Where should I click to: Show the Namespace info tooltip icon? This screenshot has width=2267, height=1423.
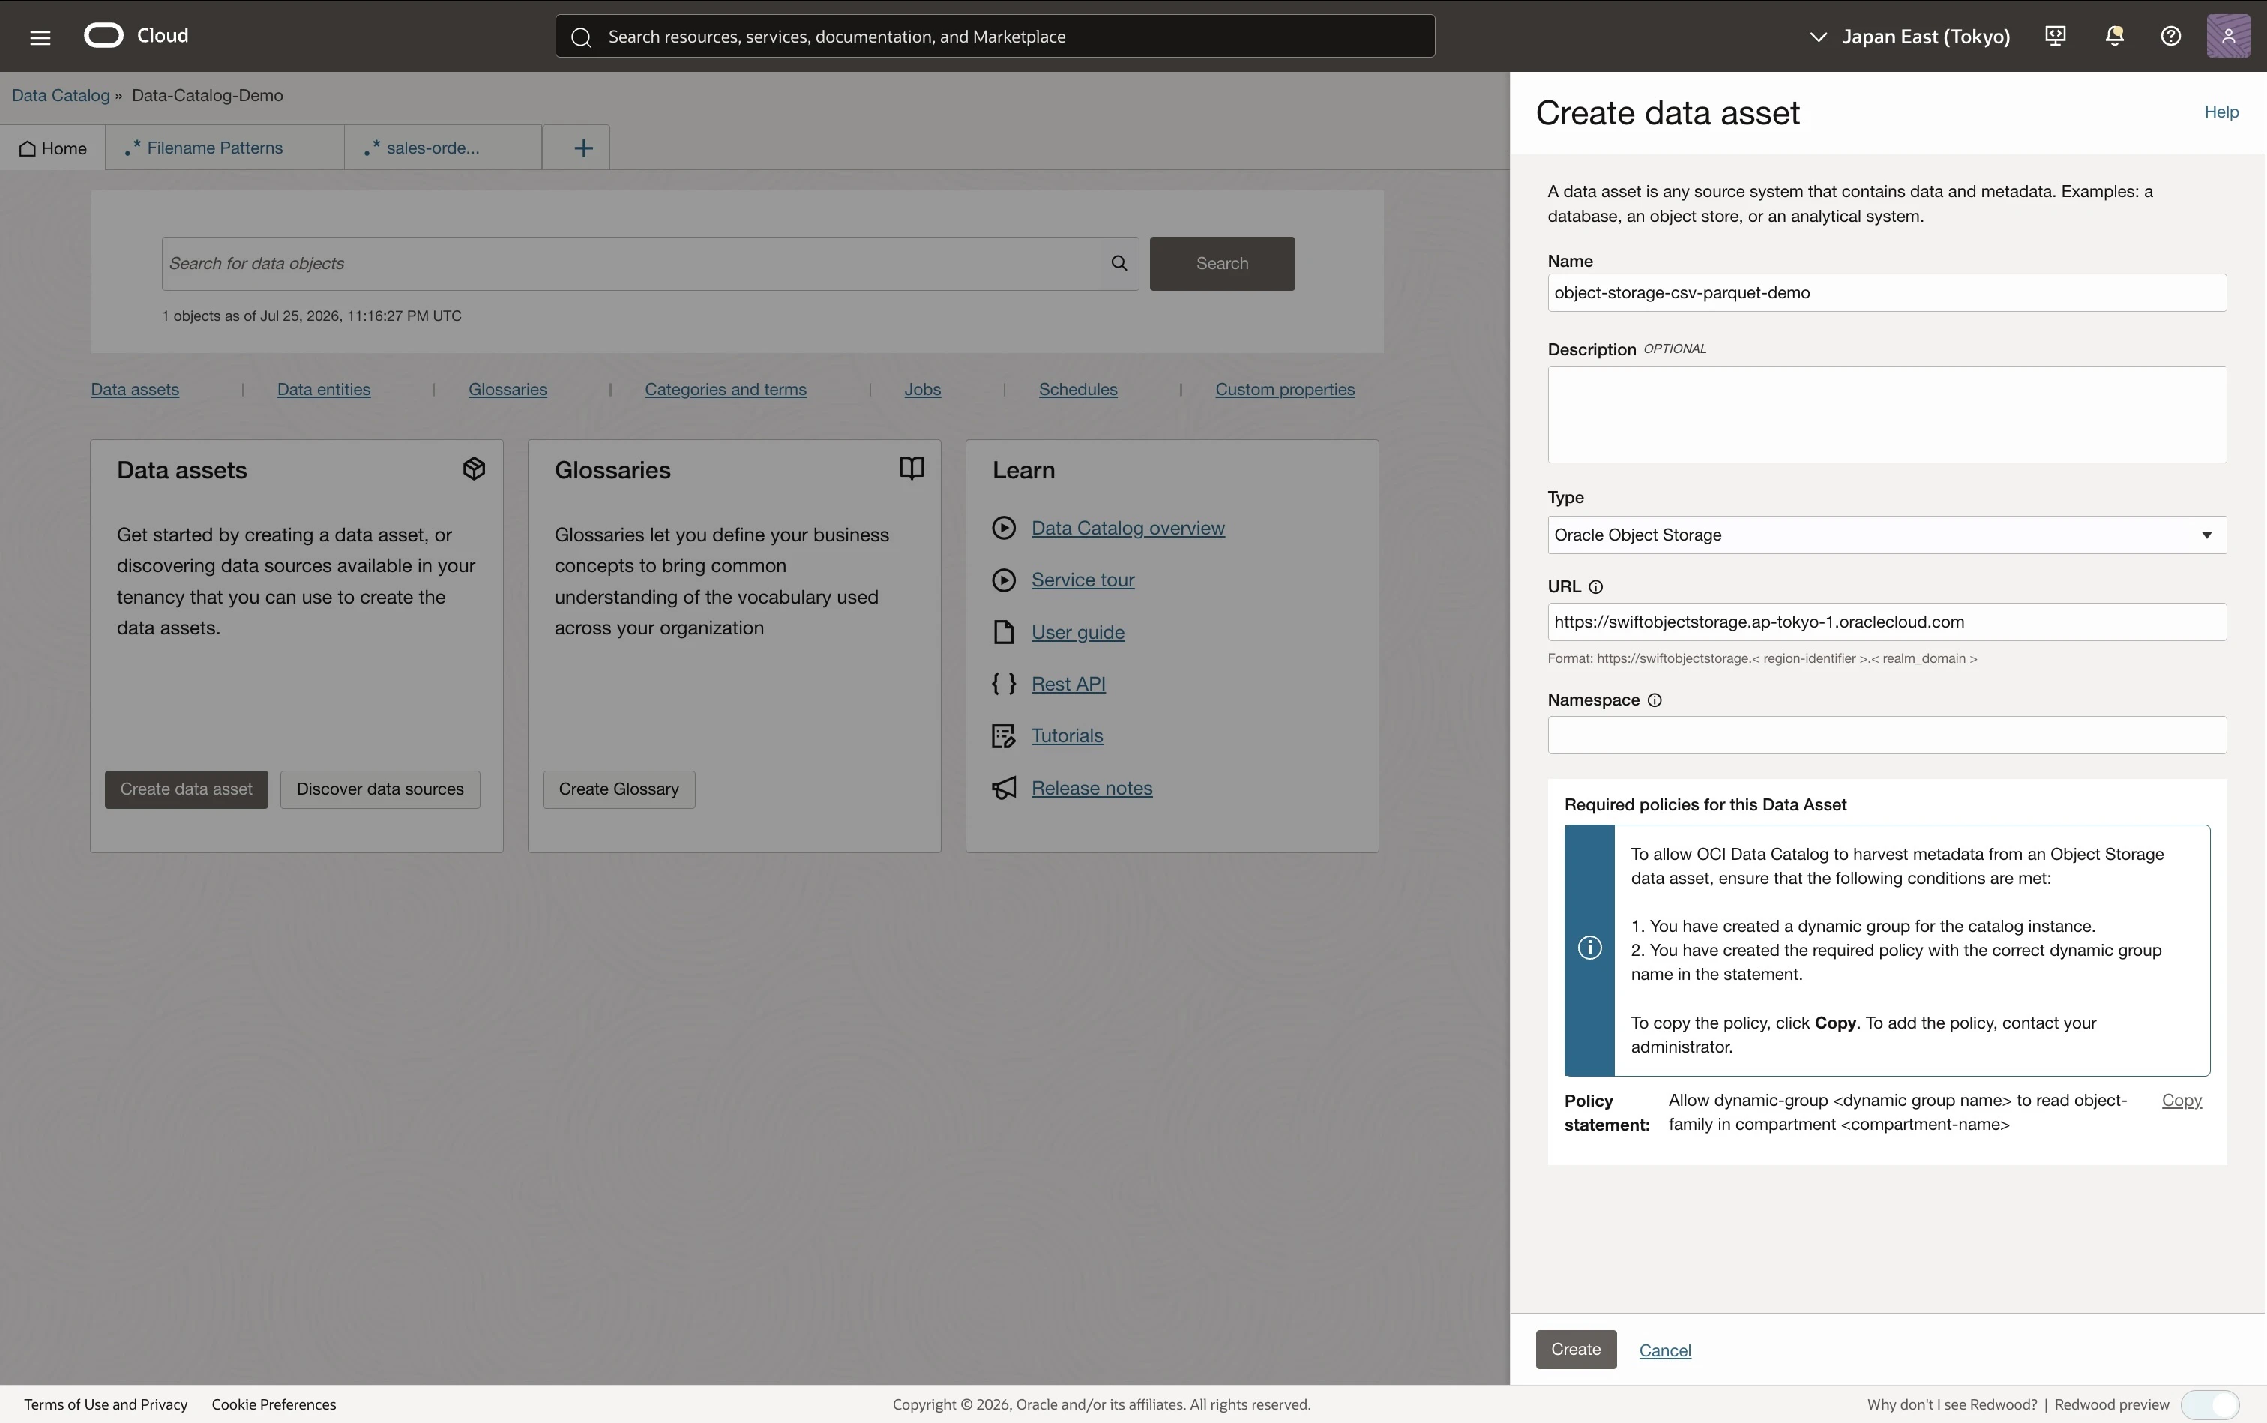coord(1655,700)
